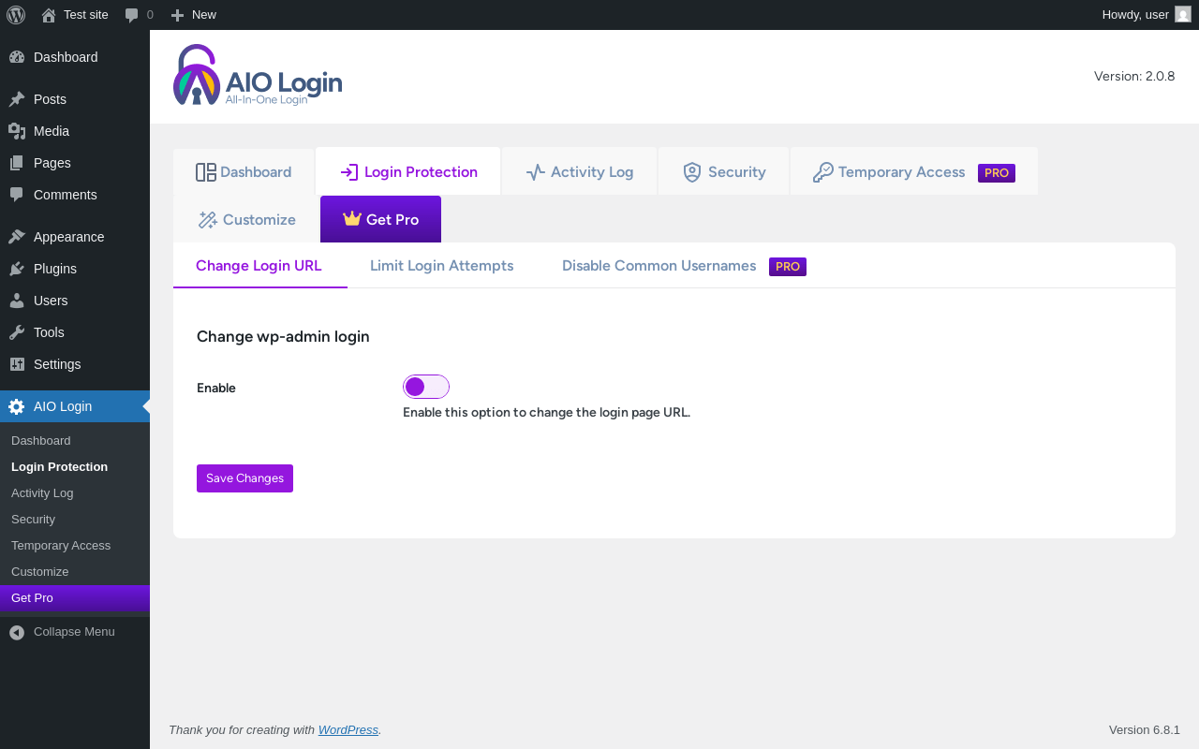
Task: Click the PRO badge on Temporary Access
Action: 997,173
